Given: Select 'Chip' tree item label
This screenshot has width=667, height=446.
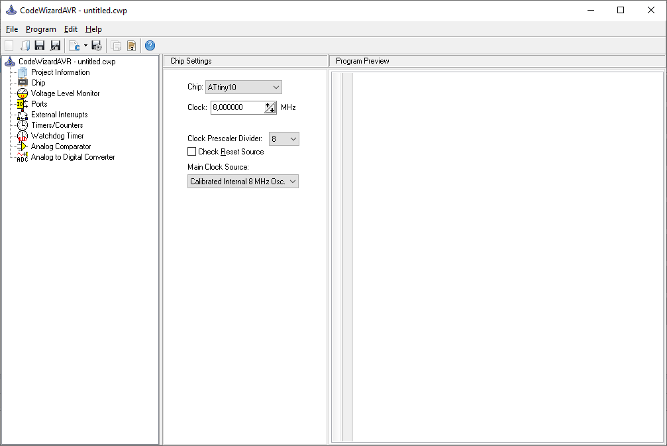Looking at the screenshot, I should [38, 83].
